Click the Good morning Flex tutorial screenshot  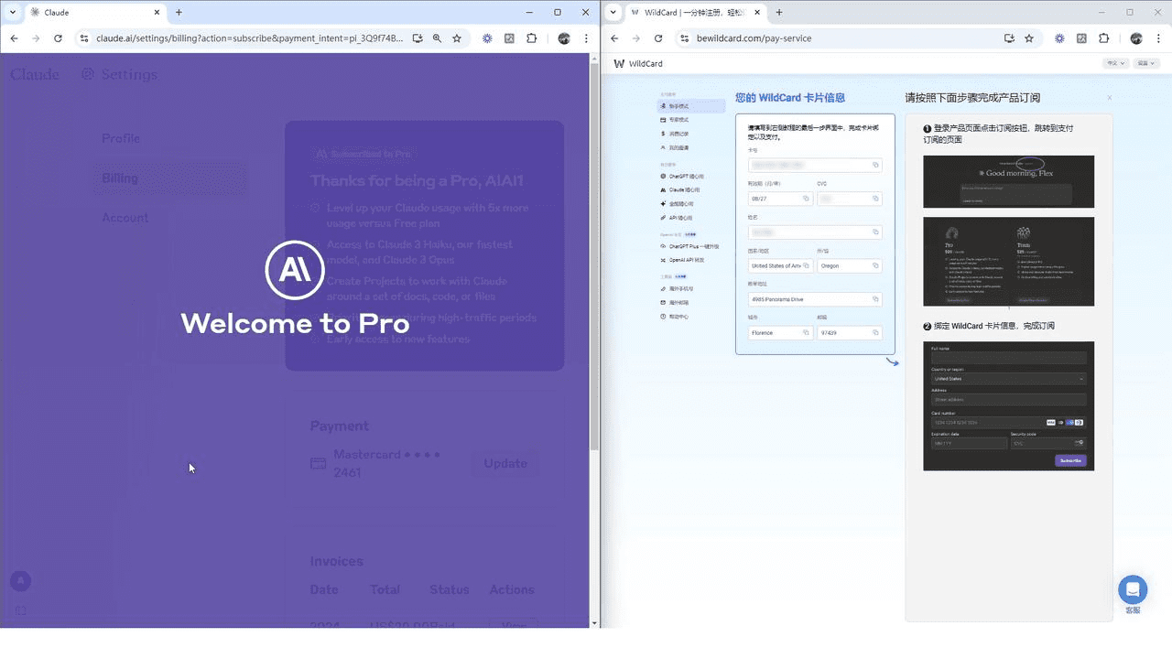point(1008,181)
